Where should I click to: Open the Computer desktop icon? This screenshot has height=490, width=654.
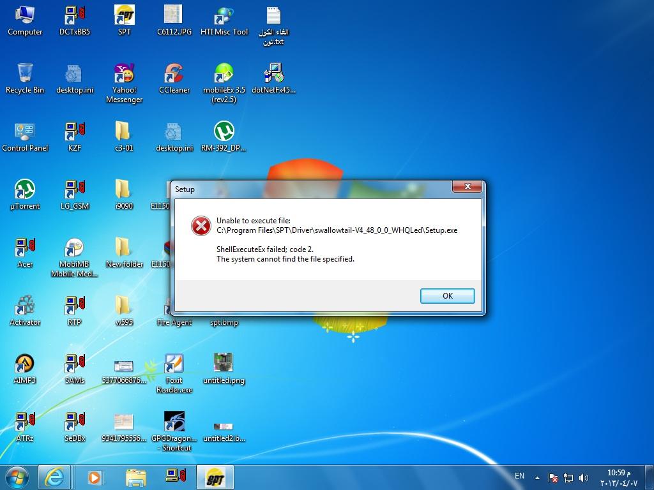click(x=25, y=21)
